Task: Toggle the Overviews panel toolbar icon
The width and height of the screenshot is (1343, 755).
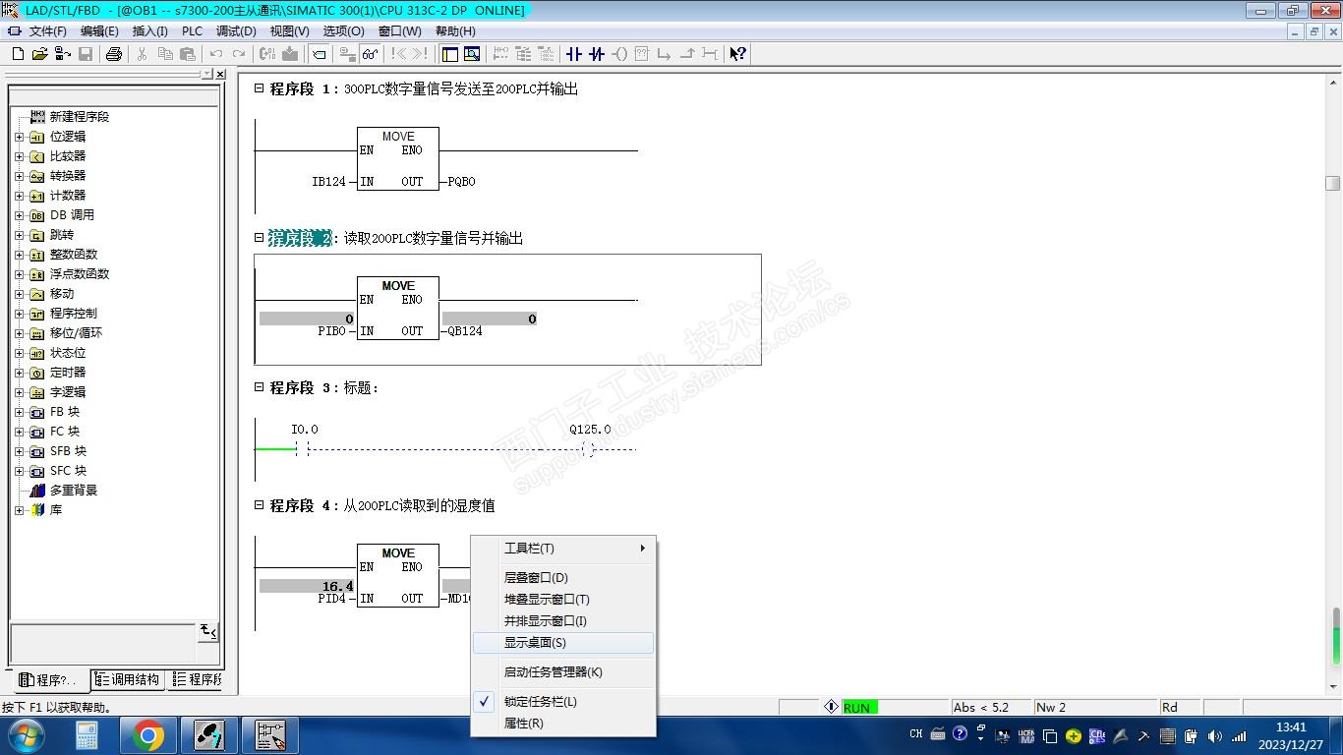Action: [x=450, y=54]
